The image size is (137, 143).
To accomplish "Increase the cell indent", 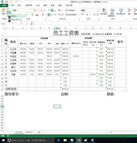I will click(62, 14).
